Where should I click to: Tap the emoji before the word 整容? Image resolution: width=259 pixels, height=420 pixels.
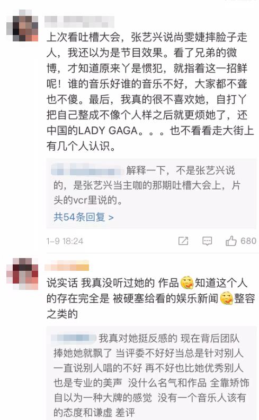[x=226, y=298]
